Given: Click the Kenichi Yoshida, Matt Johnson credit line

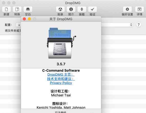Looking at the screenshot, I should (x=61, y=107).
